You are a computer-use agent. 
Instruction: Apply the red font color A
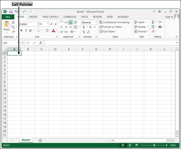pos(53,30)
